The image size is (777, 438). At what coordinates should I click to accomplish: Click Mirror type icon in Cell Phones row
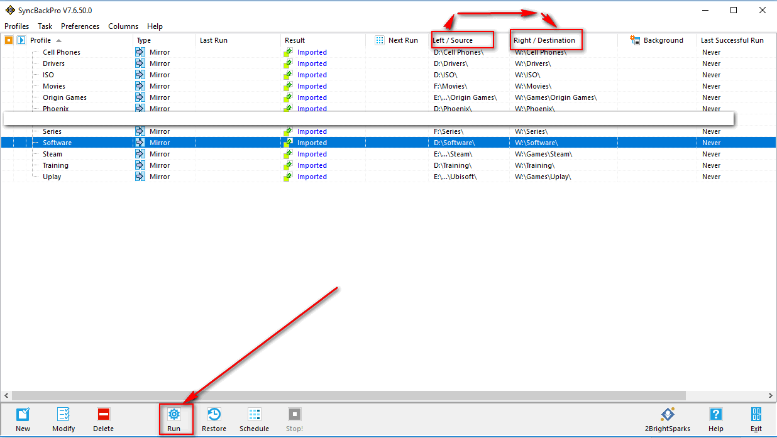coord(140,52)
